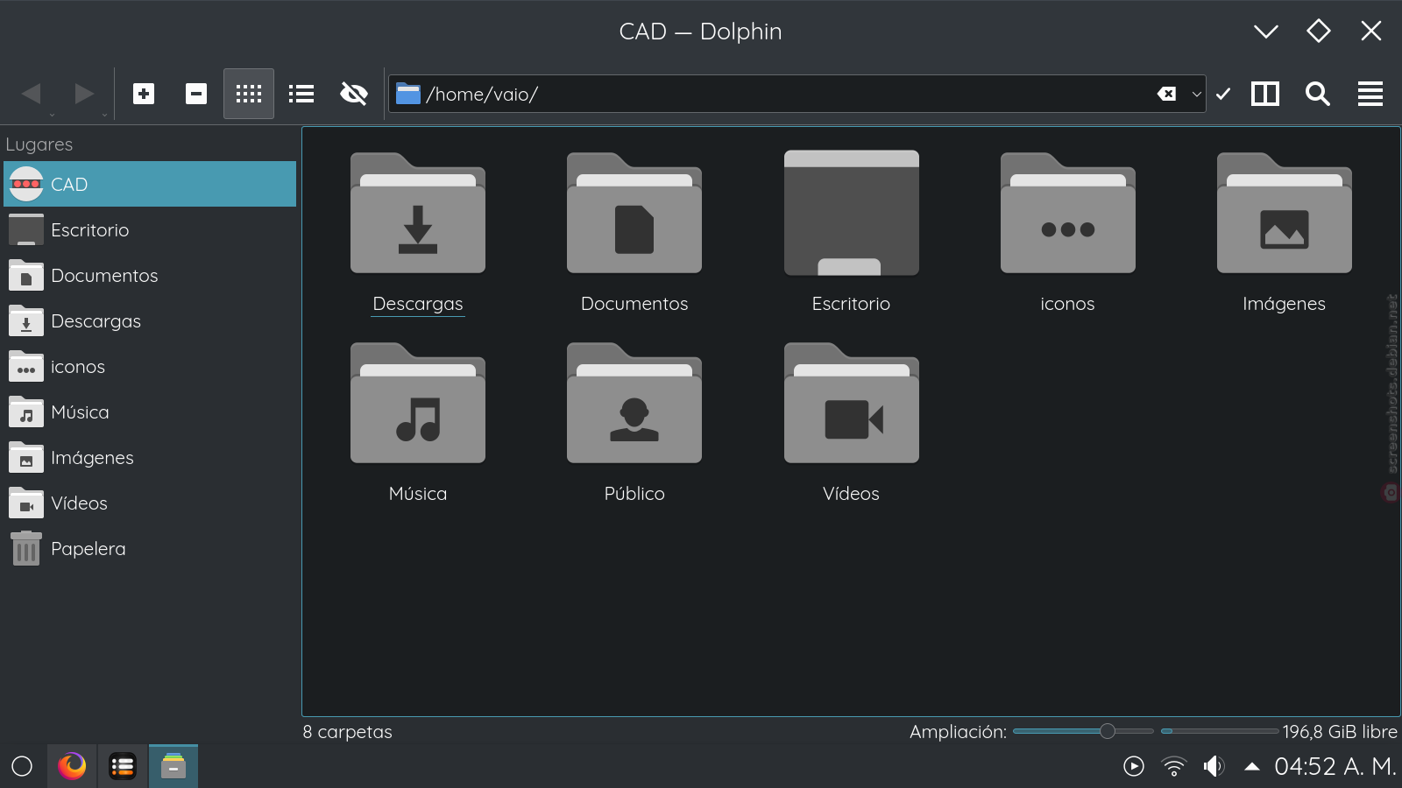Launch Firefox from the taskbar
Image resolution: width=1402 pixels, height=788 pixels.
[x=72, y=766]
